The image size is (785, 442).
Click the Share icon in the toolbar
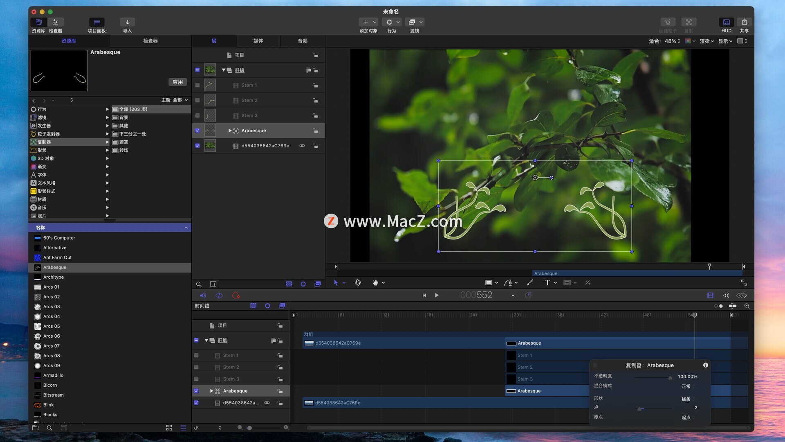(x=744, y=22)
